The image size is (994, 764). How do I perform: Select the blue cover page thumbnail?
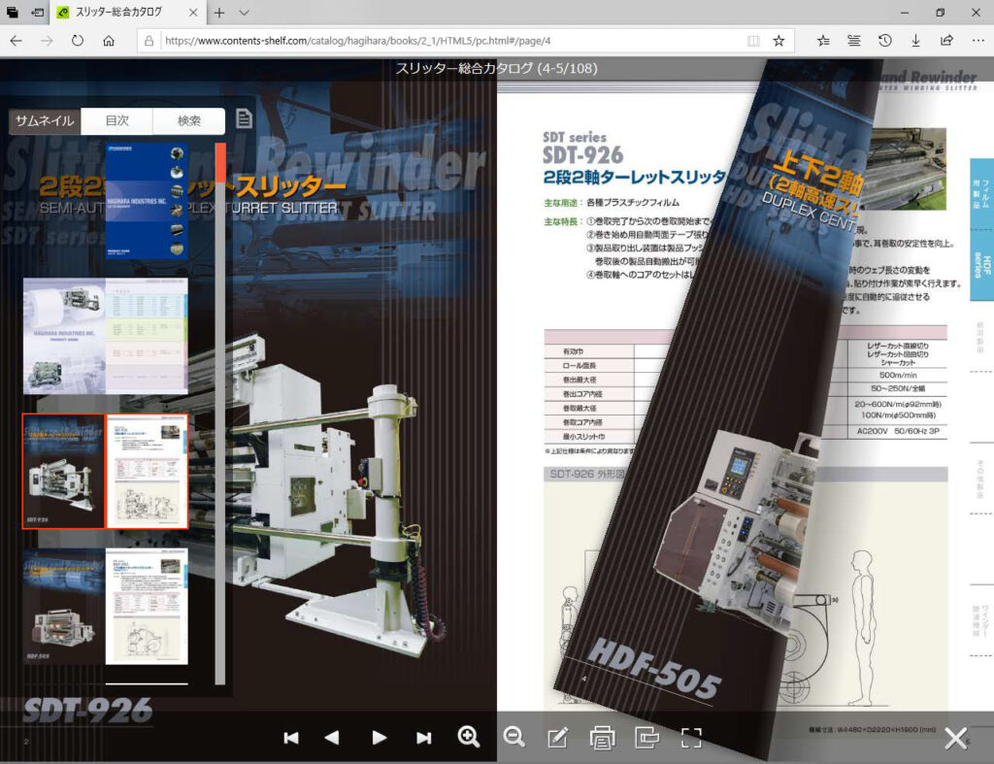[147, 201]
